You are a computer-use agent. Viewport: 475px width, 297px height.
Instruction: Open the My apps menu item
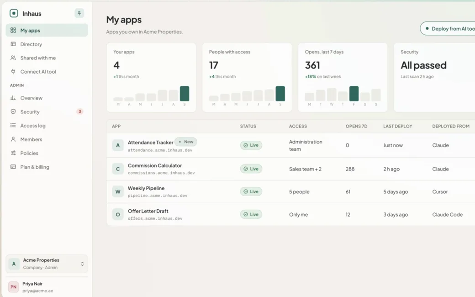pyautogui.click(x=47, y=30)
